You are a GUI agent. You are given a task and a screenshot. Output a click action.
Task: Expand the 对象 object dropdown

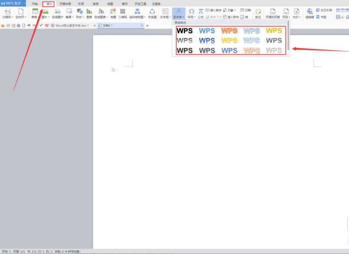click(235, 10)
